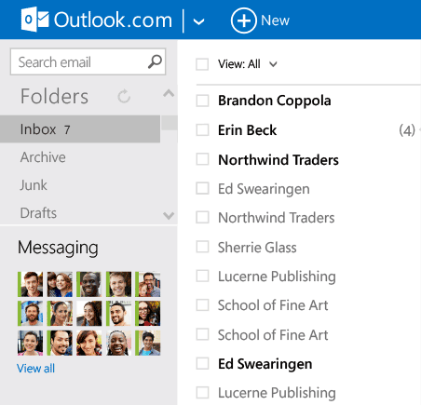Tick the select-all checkbox beside View: All

(x=202, y=64)
